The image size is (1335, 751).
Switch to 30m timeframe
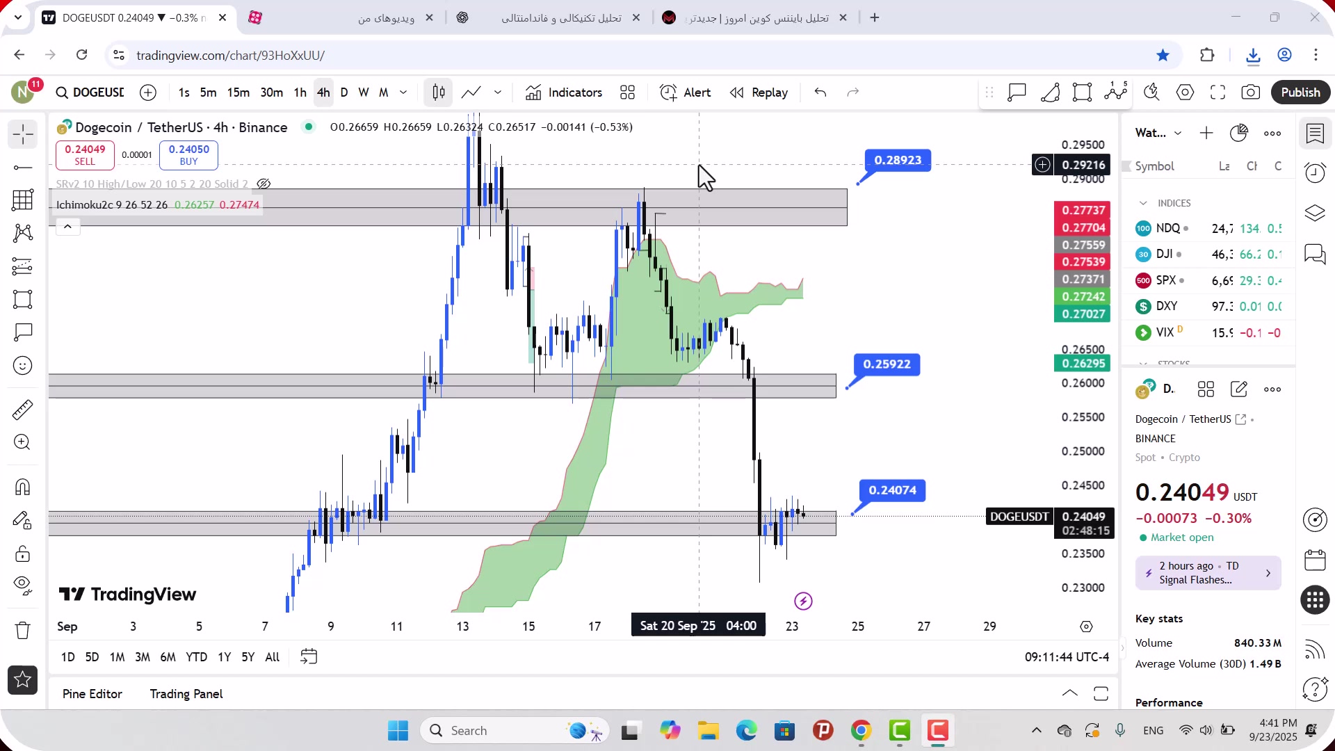click(272, 92)
